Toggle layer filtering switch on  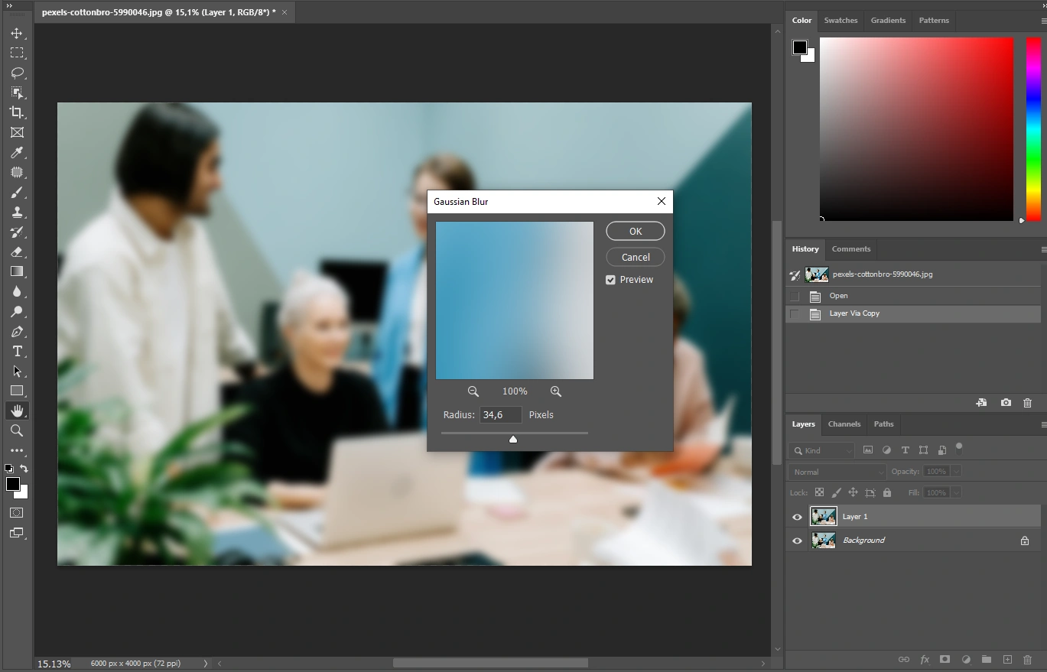point(959,448)
